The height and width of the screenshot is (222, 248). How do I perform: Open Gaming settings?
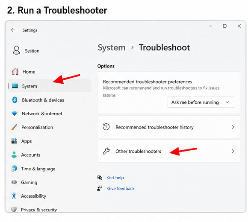pyautogui.click(x=50, y=182)
